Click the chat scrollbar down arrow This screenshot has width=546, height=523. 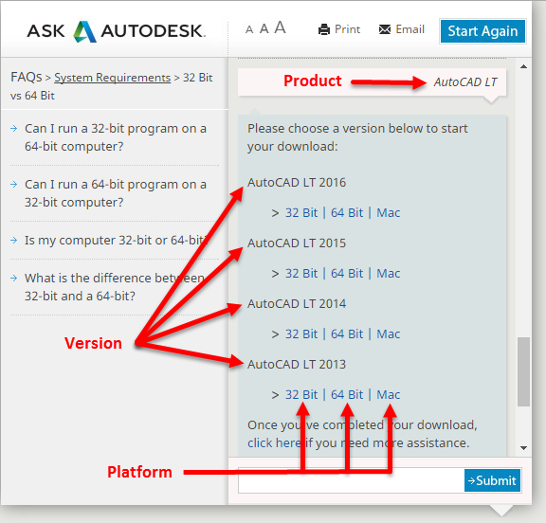523,448
